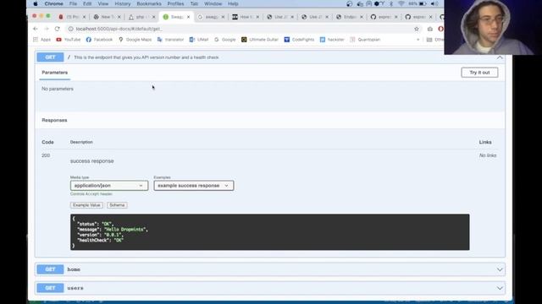Screen dimensions: 542x304
Task: Open the Ultimate Guitar bookmark
Action: coord(260,40)
